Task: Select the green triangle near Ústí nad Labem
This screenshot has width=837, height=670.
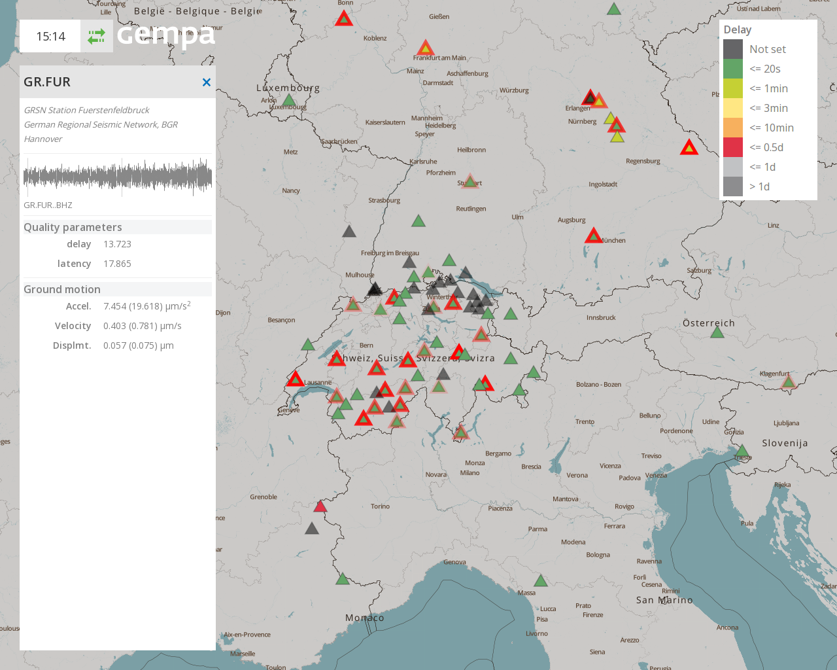Action: 613,9
